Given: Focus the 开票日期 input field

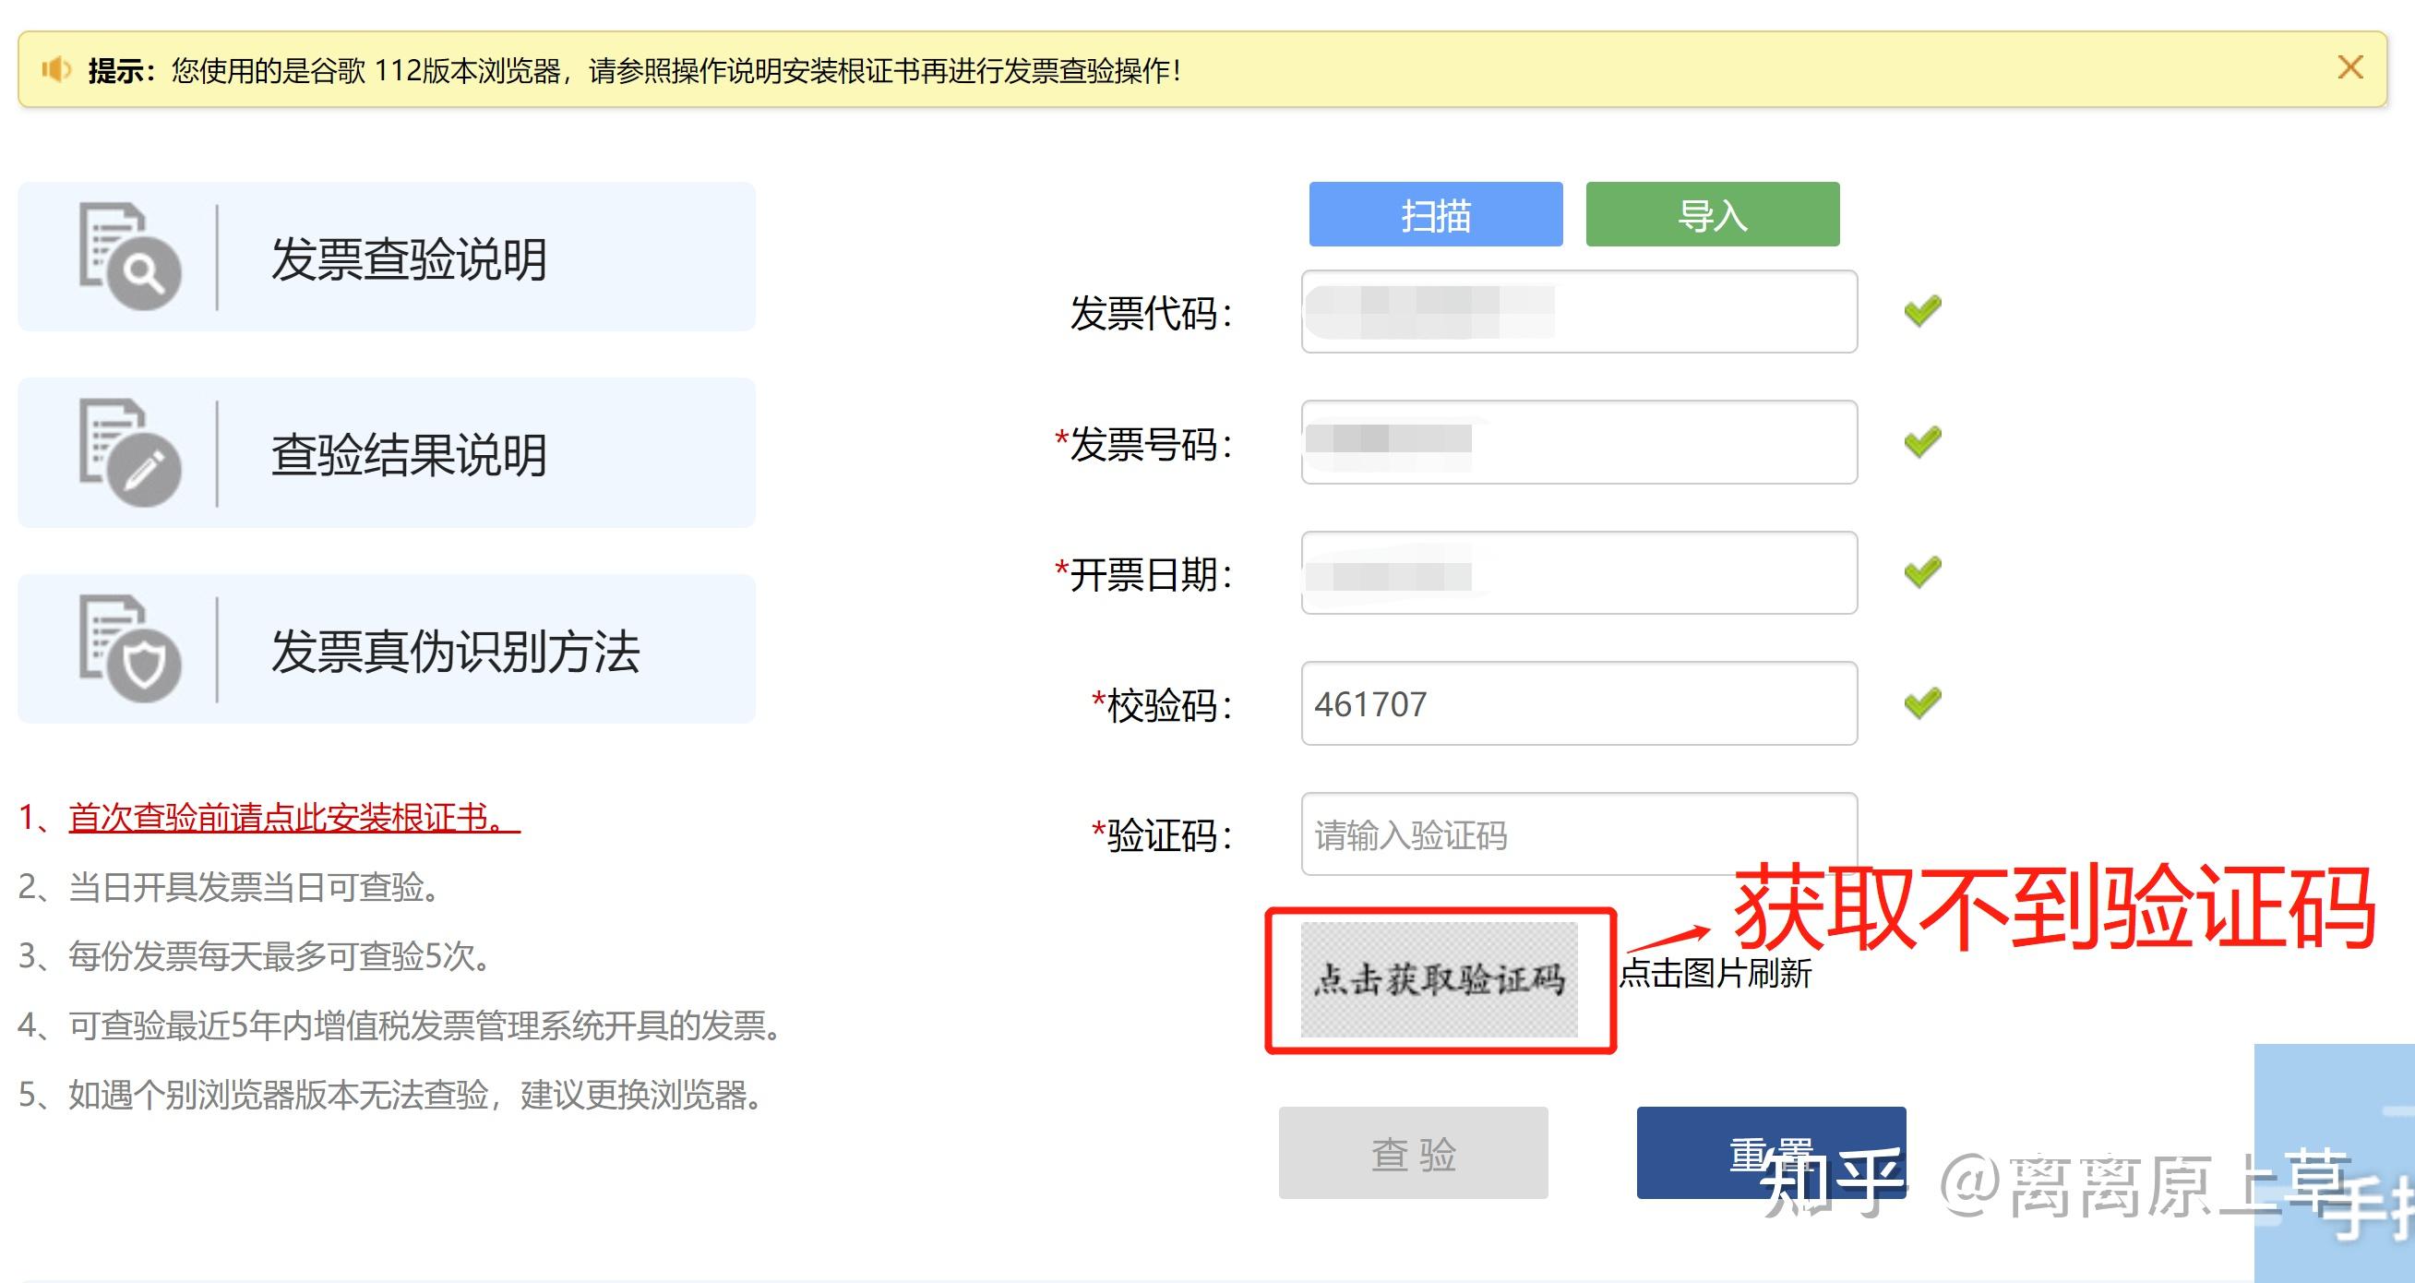Looking at the screenshot, I should pos(1579,573).
